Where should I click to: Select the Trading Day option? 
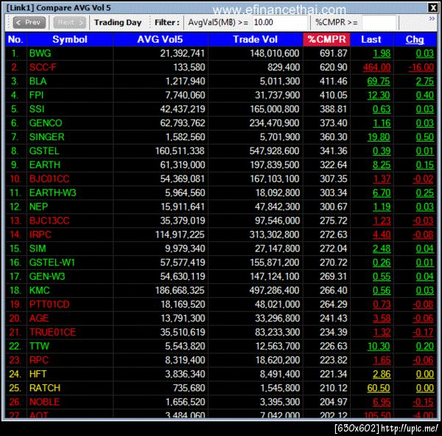pyautogui.click(x=118, y=22)
